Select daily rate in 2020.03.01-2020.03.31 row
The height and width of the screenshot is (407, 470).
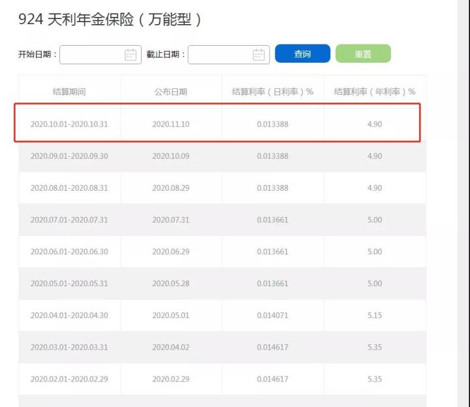[272, 348]
